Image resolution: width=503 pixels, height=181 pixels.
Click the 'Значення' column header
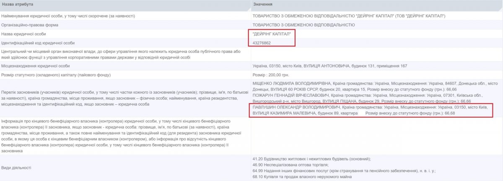263,5
